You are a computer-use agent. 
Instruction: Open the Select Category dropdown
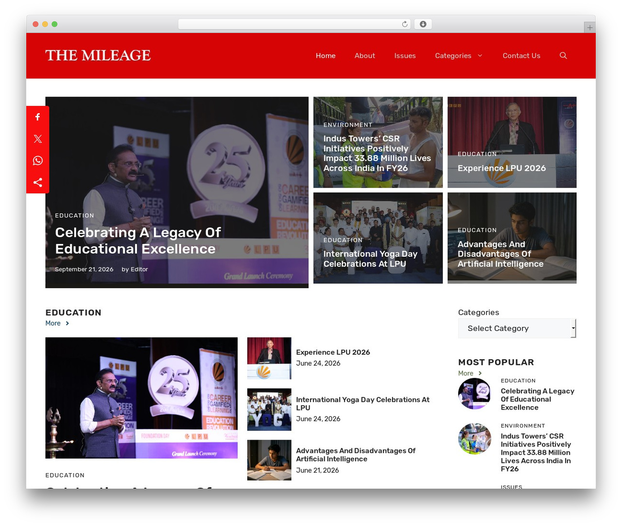(x=517, y=329)
